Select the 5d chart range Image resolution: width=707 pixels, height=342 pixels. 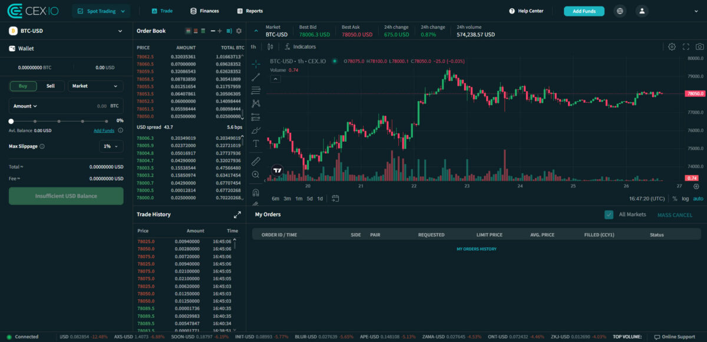click(x=310, y=199)
